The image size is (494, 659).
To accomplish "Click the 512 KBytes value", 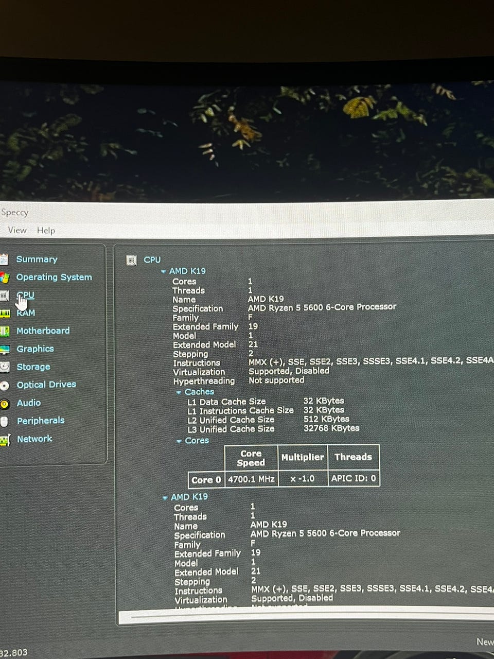I will point(326,419).
